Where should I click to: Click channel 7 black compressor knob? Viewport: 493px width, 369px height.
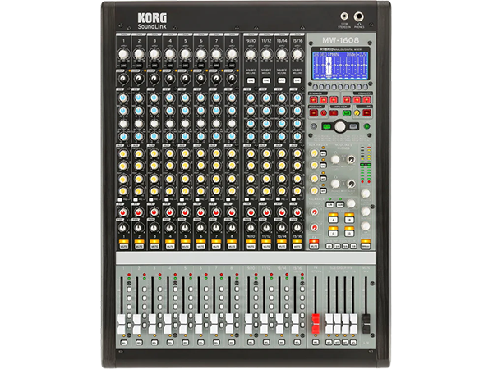[216, 79]
